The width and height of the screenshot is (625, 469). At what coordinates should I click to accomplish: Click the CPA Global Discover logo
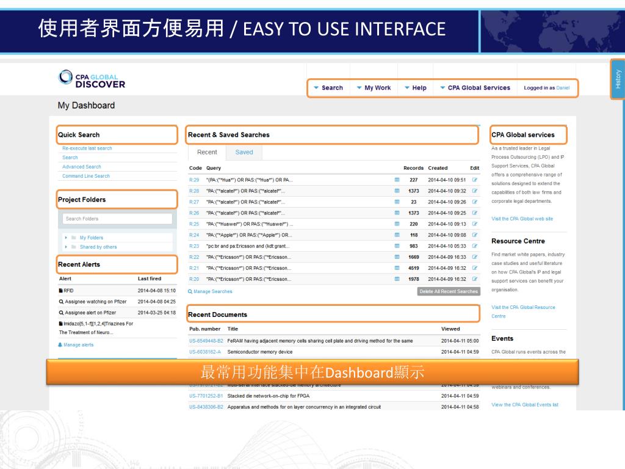[x=92, y=79]
